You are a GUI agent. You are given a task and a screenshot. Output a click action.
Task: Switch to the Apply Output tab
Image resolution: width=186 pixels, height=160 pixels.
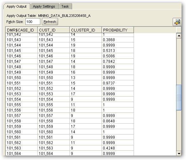tap(17, 6)
